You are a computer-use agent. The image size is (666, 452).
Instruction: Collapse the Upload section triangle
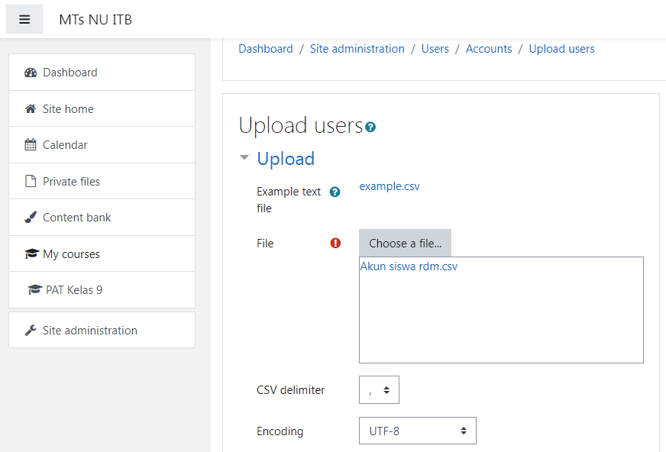point(244,157)
